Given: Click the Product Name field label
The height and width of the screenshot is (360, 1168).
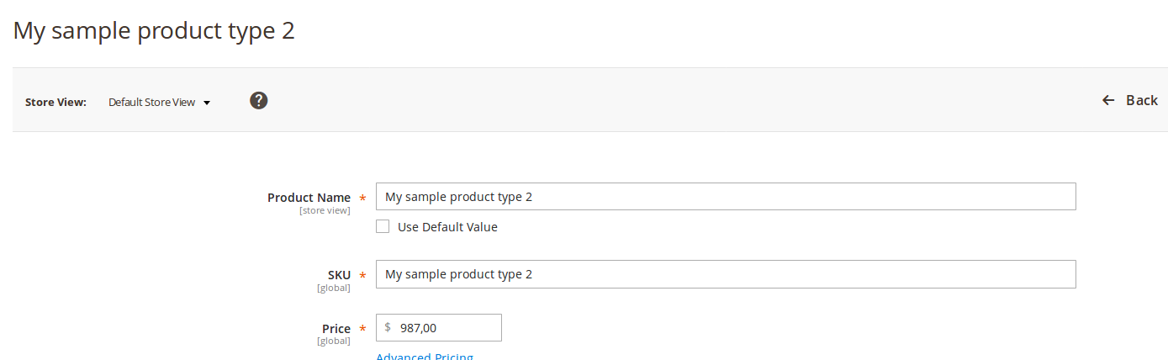Looking at the screenshot, I should point(309,198).
